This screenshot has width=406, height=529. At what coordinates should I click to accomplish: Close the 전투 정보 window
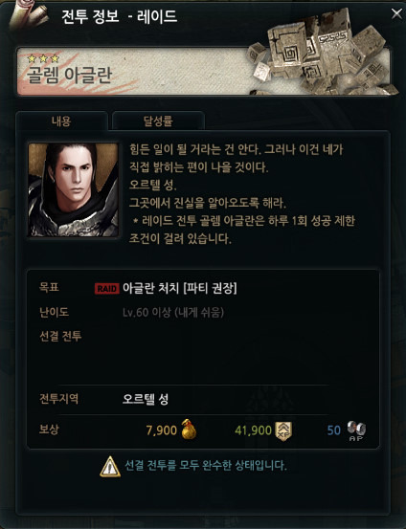[396, 13]
